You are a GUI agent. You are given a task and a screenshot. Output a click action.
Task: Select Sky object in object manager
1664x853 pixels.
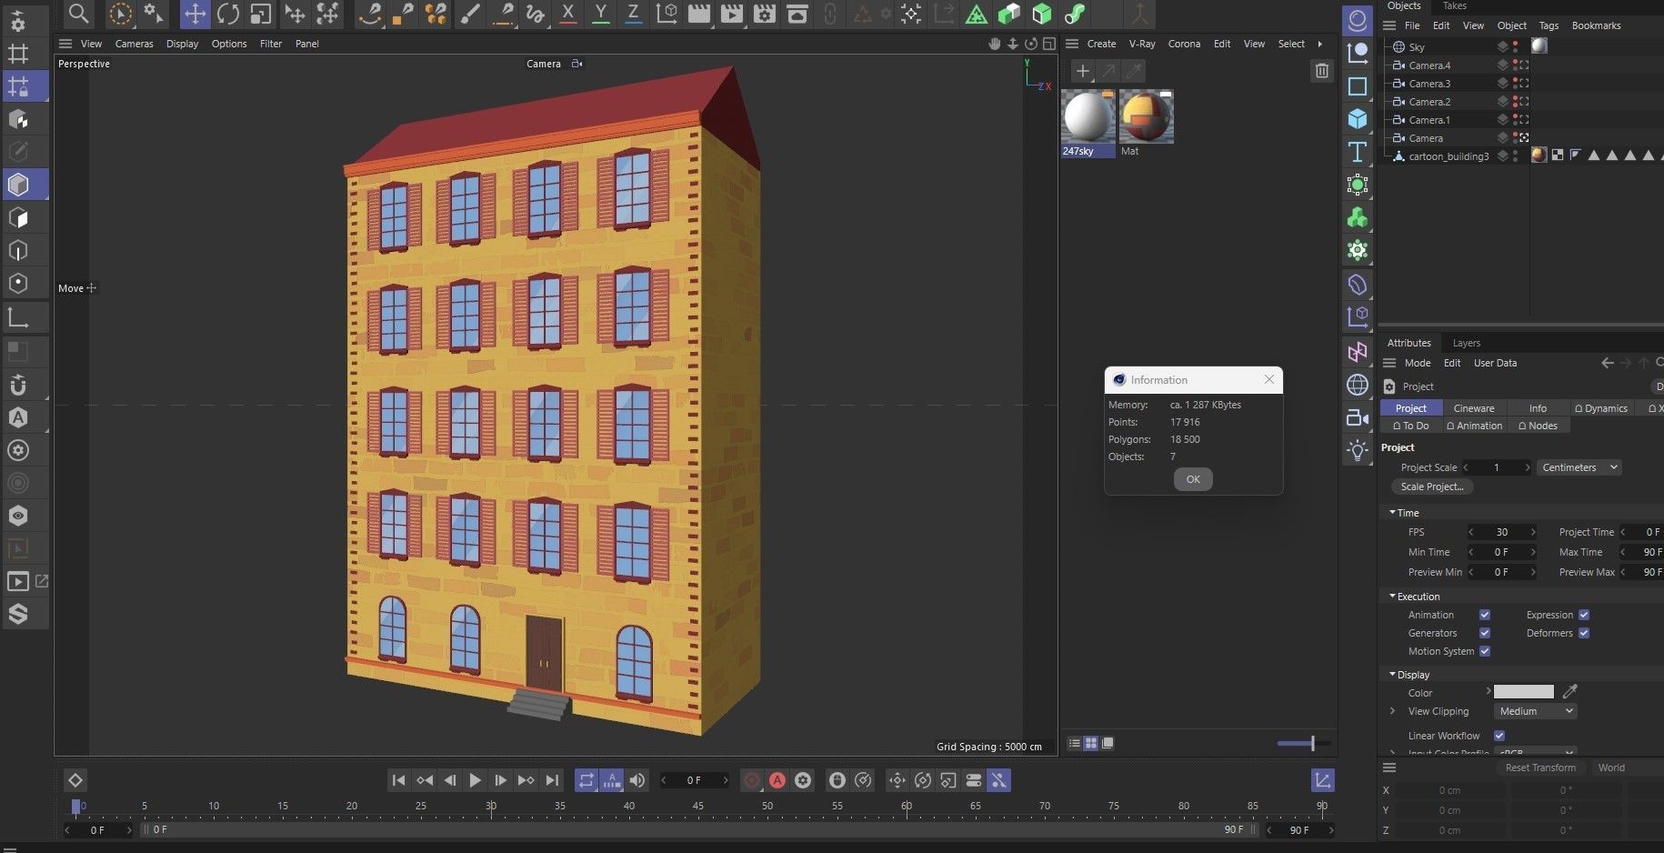(x=1417, y=47)
